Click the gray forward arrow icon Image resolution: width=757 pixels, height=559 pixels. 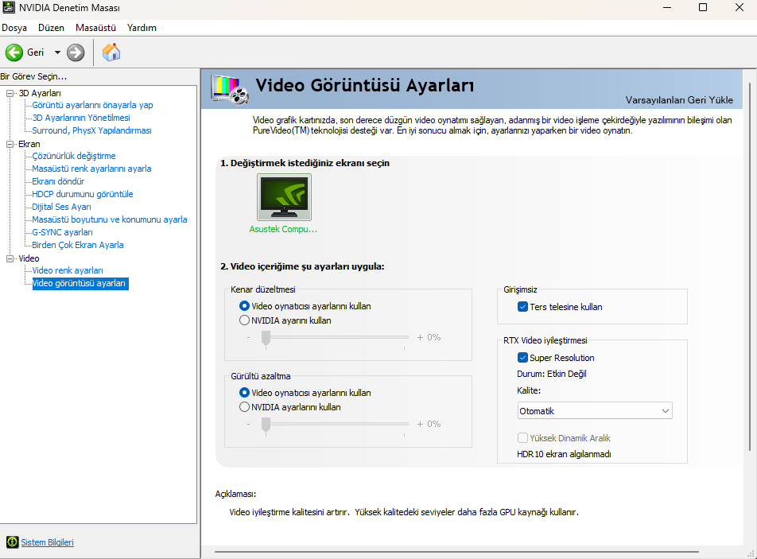point(76,52)
